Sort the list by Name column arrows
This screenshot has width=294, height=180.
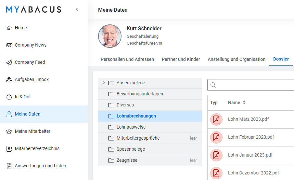pos(244,103)
